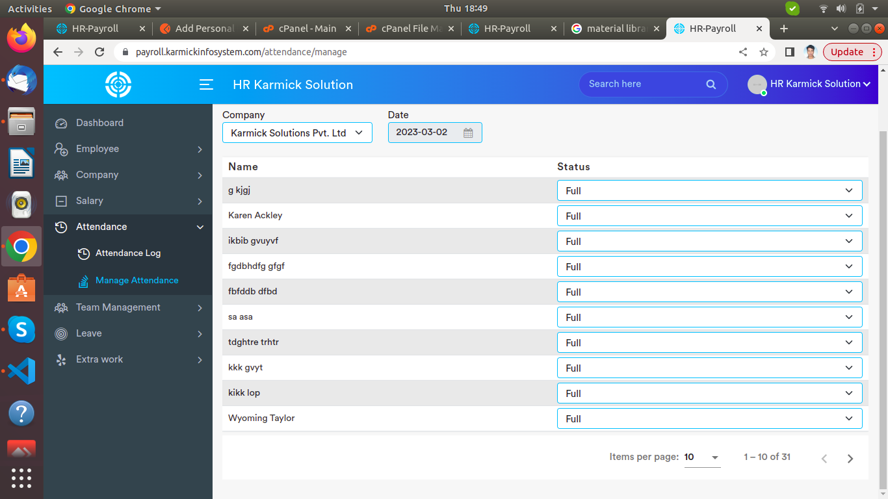Click the hamburger menu icon in header
This screenshot has height=499, width=888.
[206, 84]
